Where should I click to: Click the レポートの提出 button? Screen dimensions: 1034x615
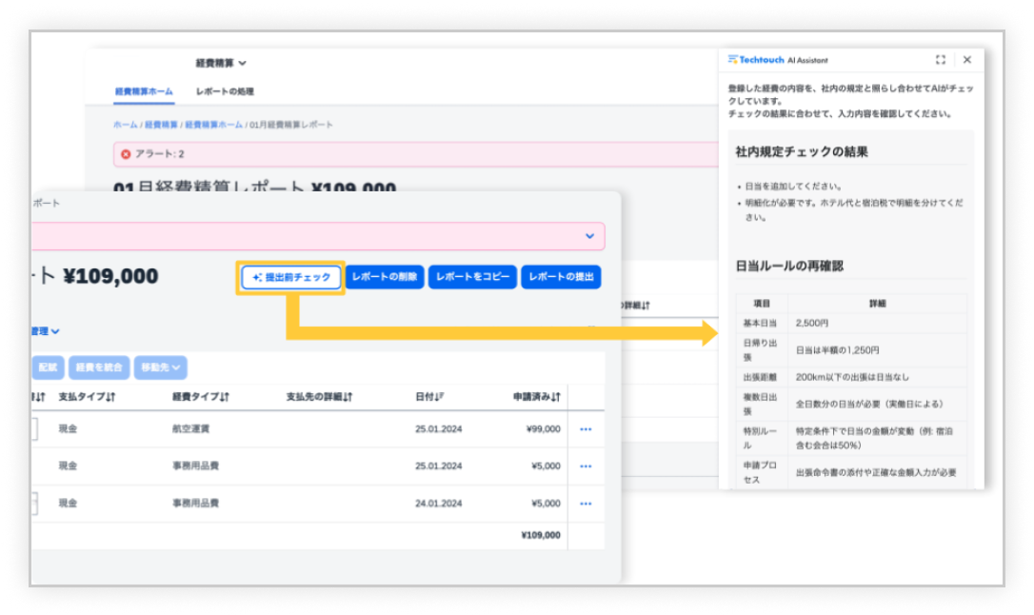tap(561, 277)
